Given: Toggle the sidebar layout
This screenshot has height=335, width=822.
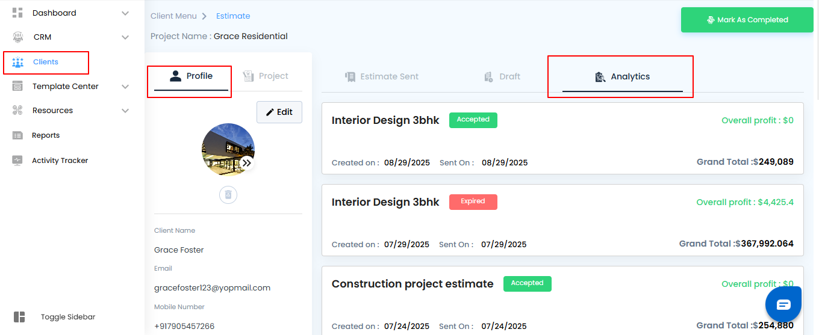Looking at the screenshot, I should tap(19, 317).
